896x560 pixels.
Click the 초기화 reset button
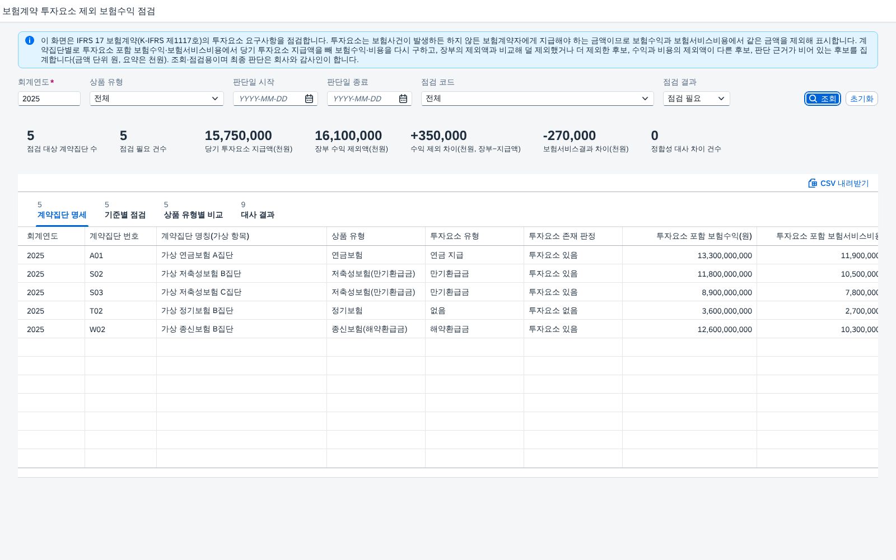[862, 99]
